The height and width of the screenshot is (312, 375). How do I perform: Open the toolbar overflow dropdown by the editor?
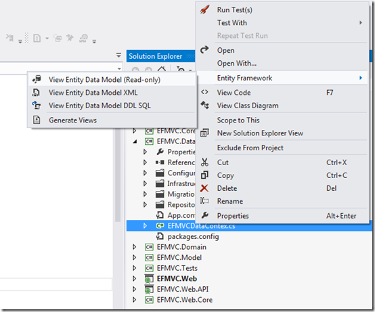coord(118,55)
